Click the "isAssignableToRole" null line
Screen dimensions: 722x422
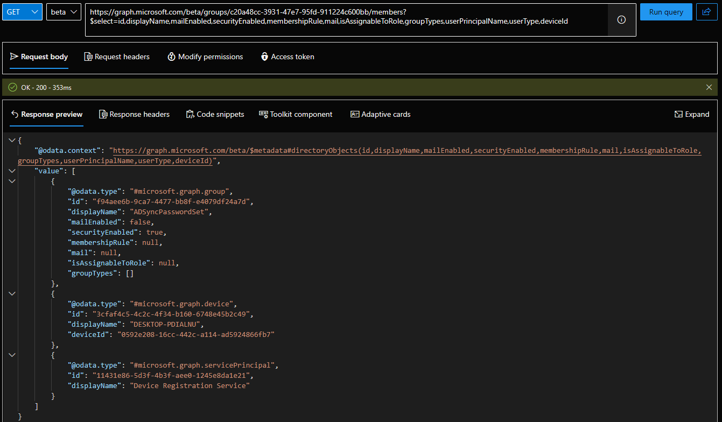[123, 263]
